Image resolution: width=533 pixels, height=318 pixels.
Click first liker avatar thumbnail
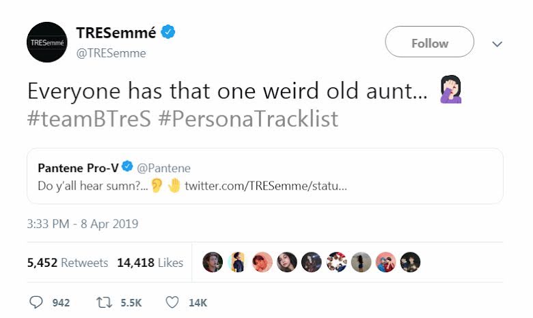213,262
